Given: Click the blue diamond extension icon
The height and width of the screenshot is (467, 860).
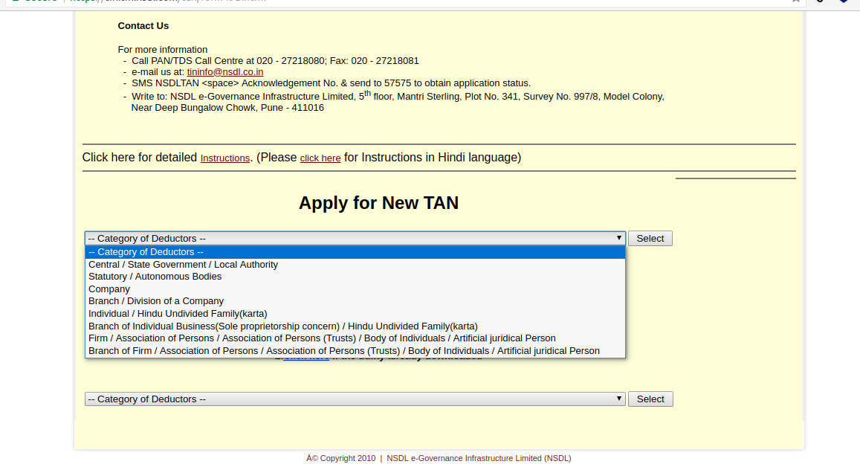Looking at the screenshot, I should 844,2.
